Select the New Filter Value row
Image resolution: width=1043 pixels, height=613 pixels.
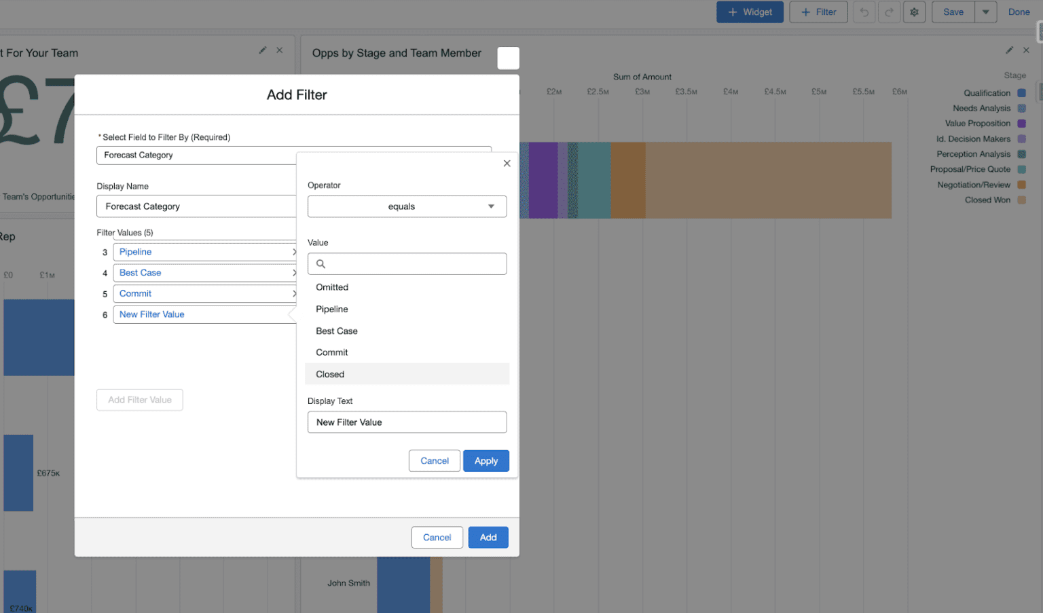click(205, 314)
